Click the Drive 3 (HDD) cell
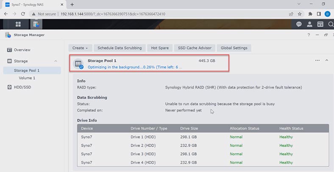 pyautogui.click(x=143, y=154)
